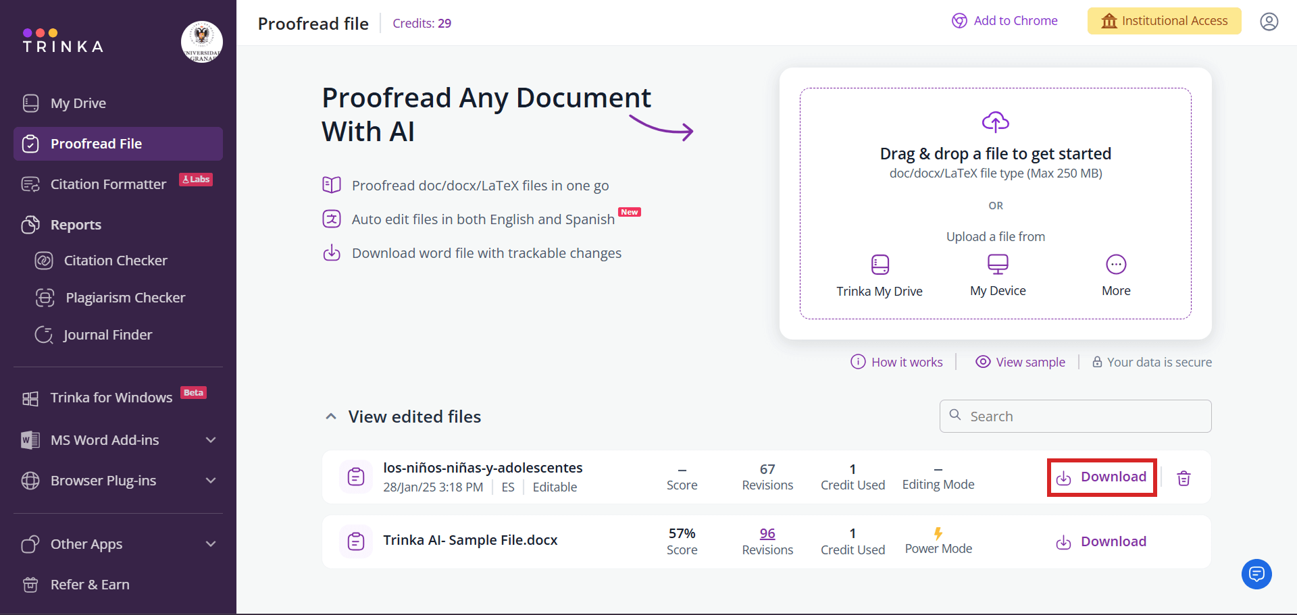Click the My Drive sidebar icon
Viewport: 1297px width, 615px height.
(30, 103)
